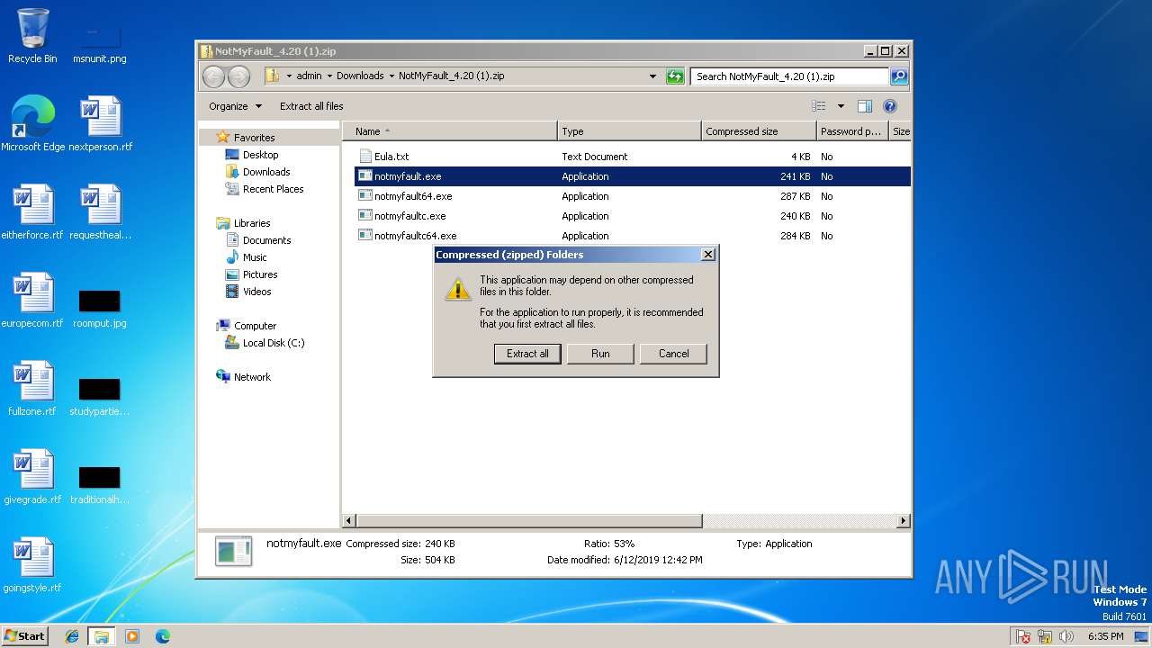Expand arrow after Downloads in breadcrumb
The height and width of the screenshot is (648, 1152).
point(391,76)
